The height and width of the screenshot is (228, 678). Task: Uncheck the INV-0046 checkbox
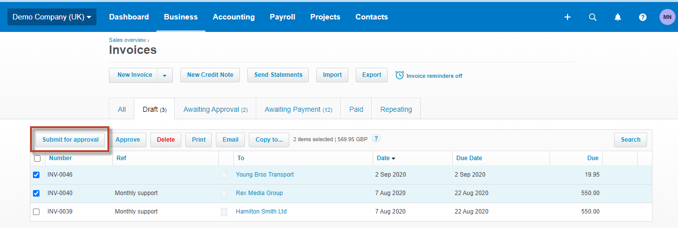36,175
